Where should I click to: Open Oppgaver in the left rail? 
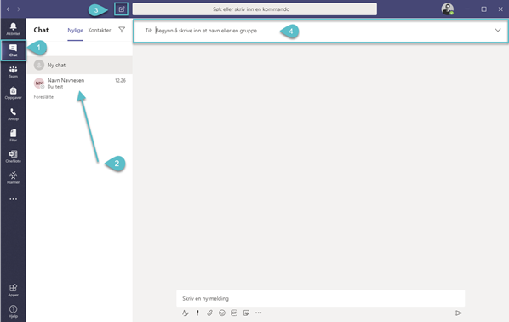point(13,93)
